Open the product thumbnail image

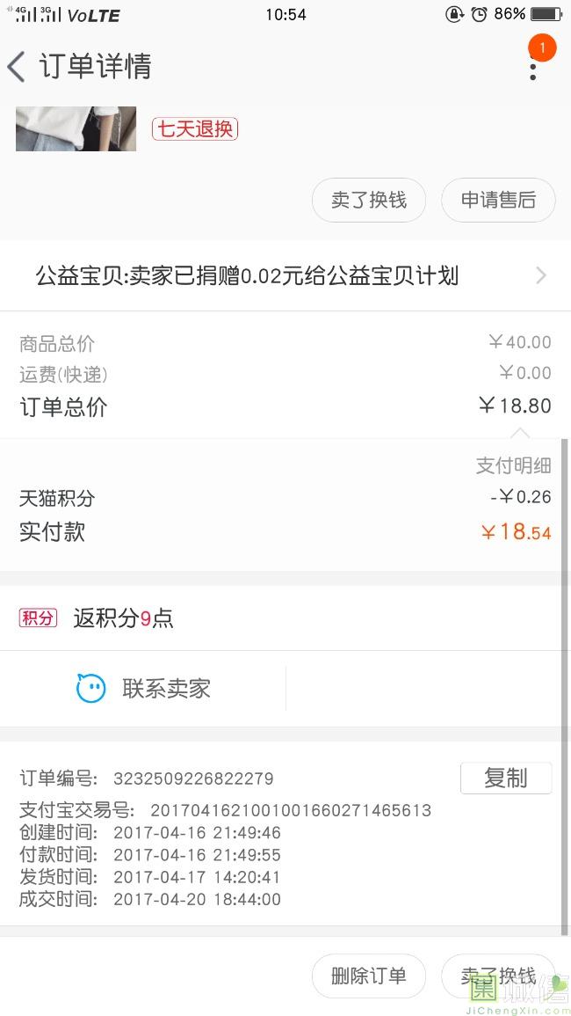coord(76,128)
